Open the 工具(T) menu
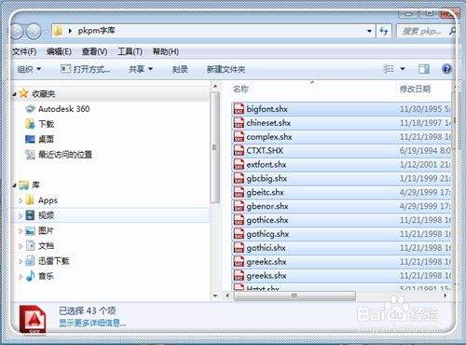The height and width of the screenshot is (345, 466). click(x=130, y=51)
